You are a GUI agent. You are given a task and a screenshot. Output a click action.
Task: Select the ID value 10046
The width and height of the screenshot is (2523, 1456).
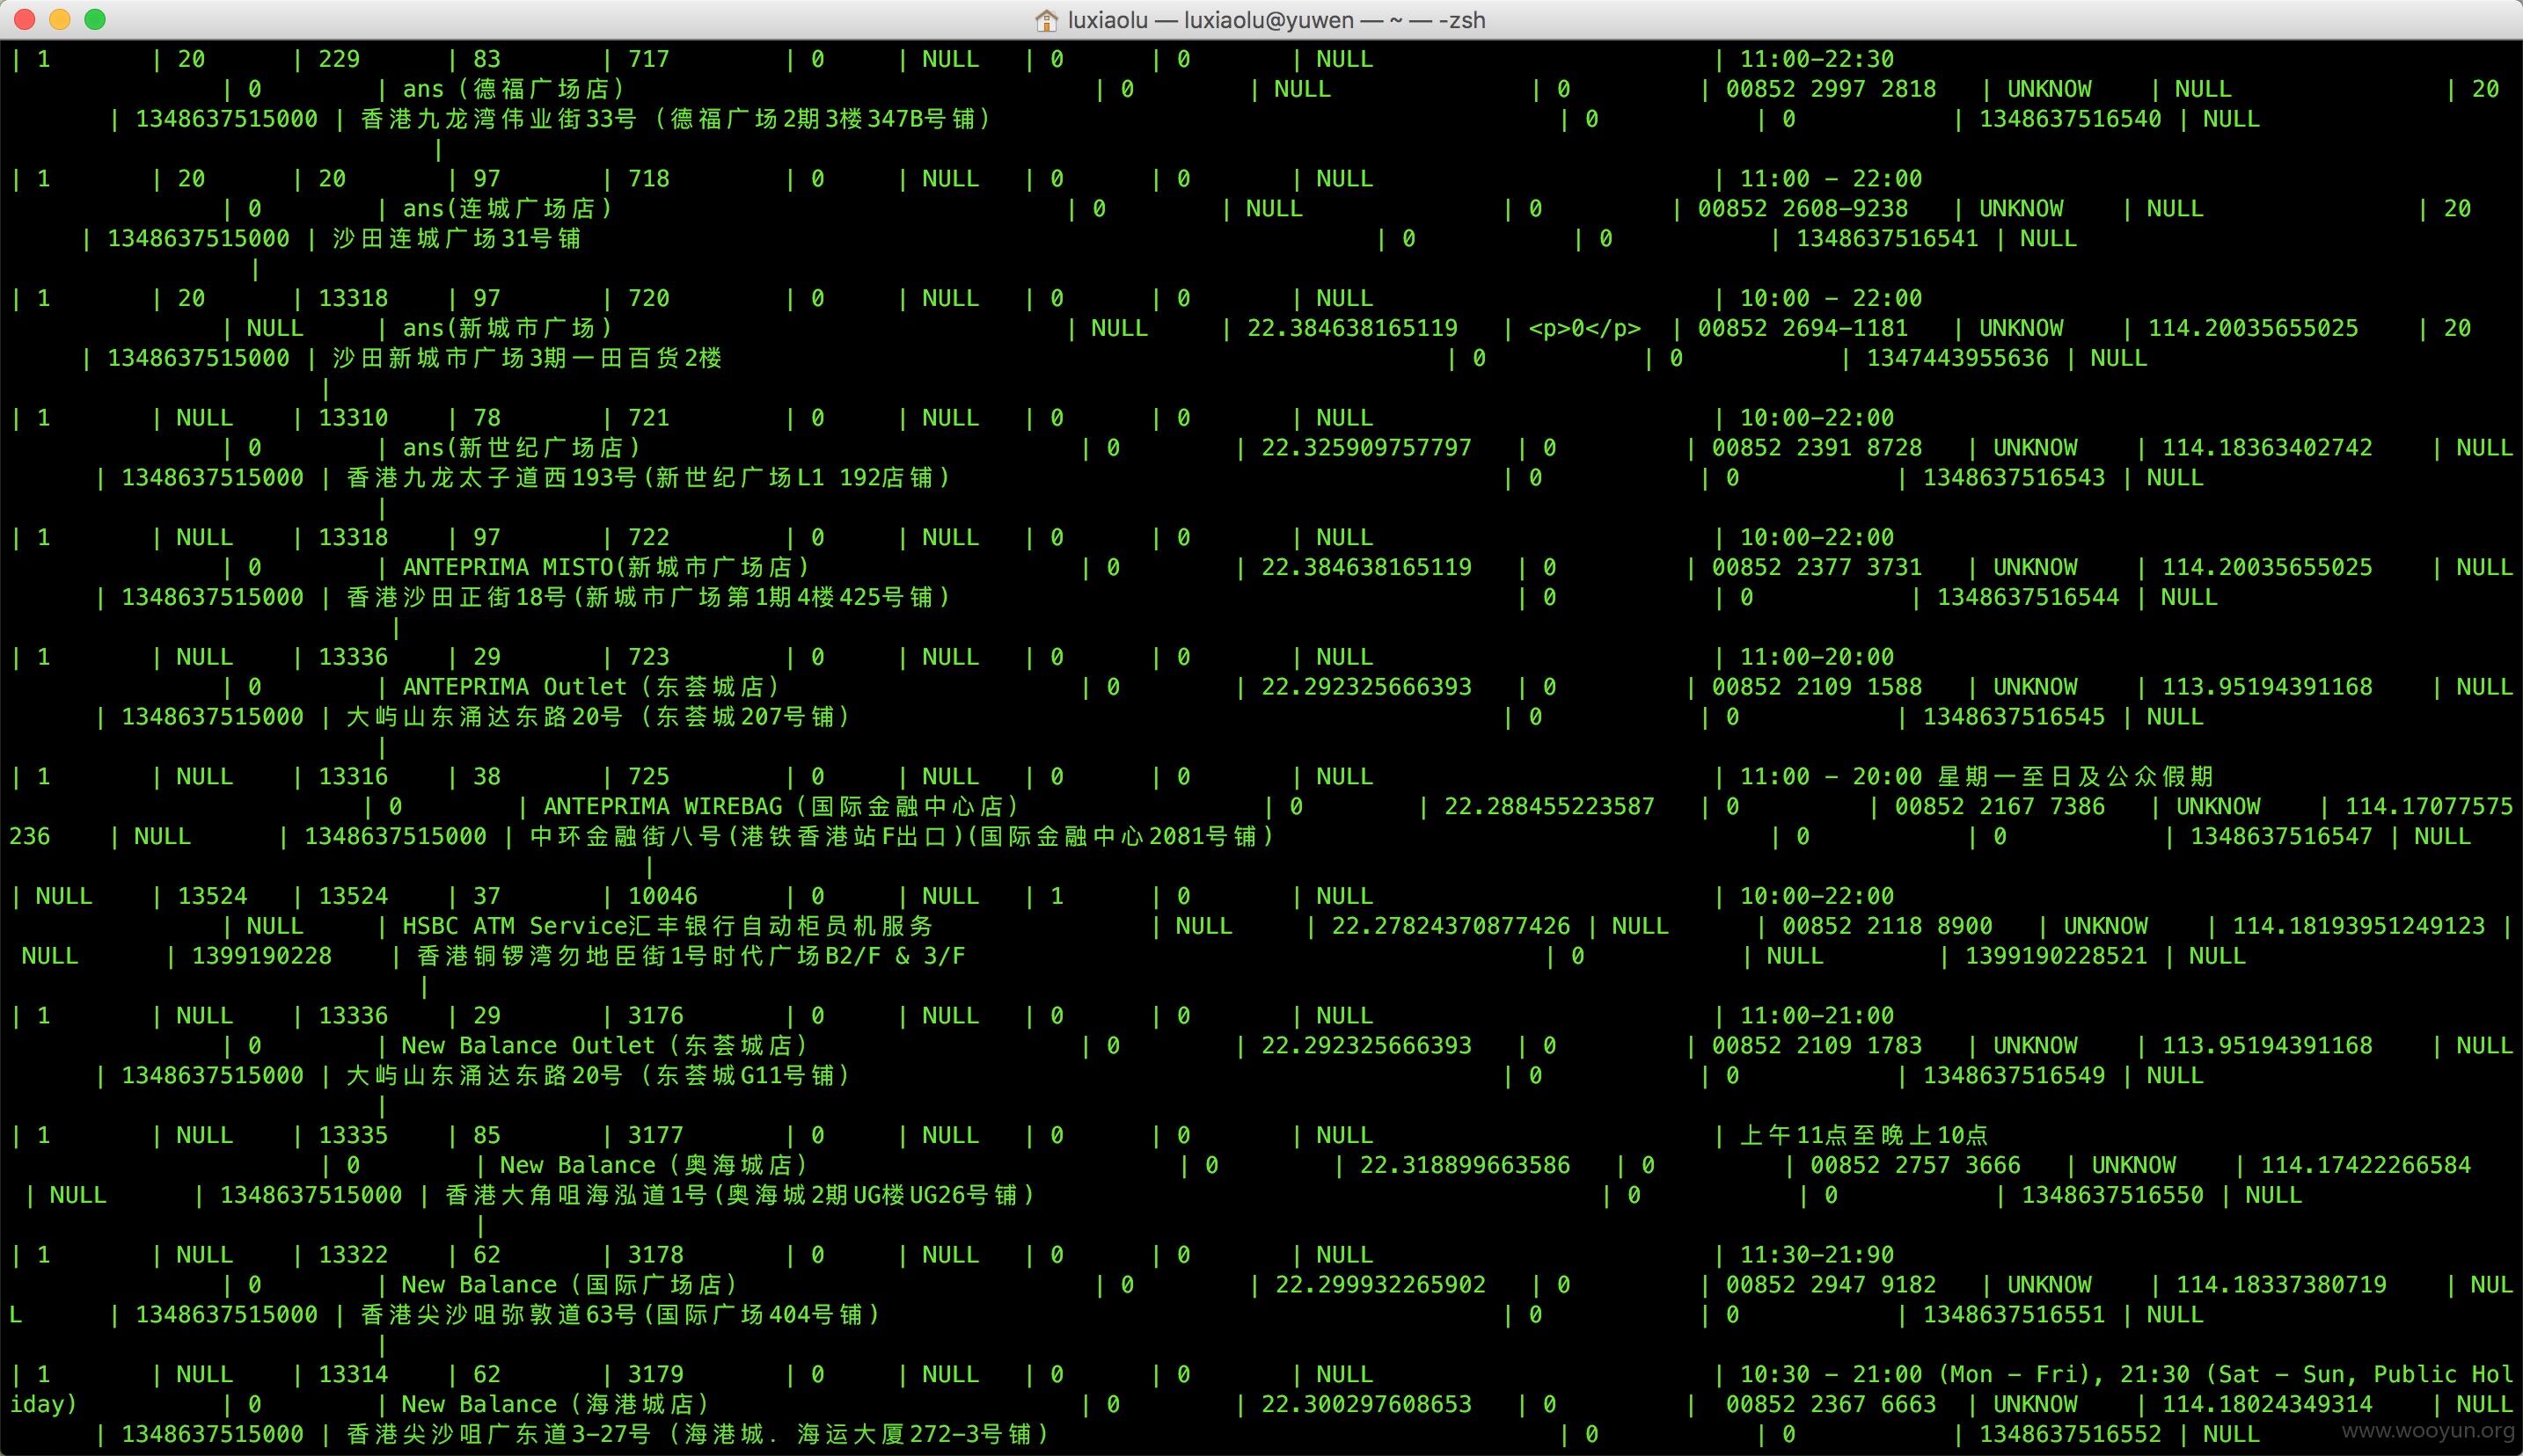click(x=662, y=897)
